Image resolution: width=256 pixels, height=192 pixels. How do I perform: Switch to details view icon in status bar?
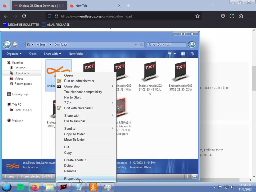pos(189,176)
